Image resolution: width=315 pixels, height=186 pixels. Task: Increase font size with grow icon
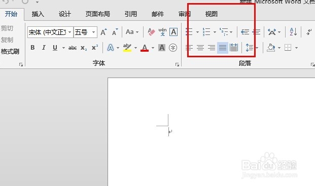tap(103, 32)
